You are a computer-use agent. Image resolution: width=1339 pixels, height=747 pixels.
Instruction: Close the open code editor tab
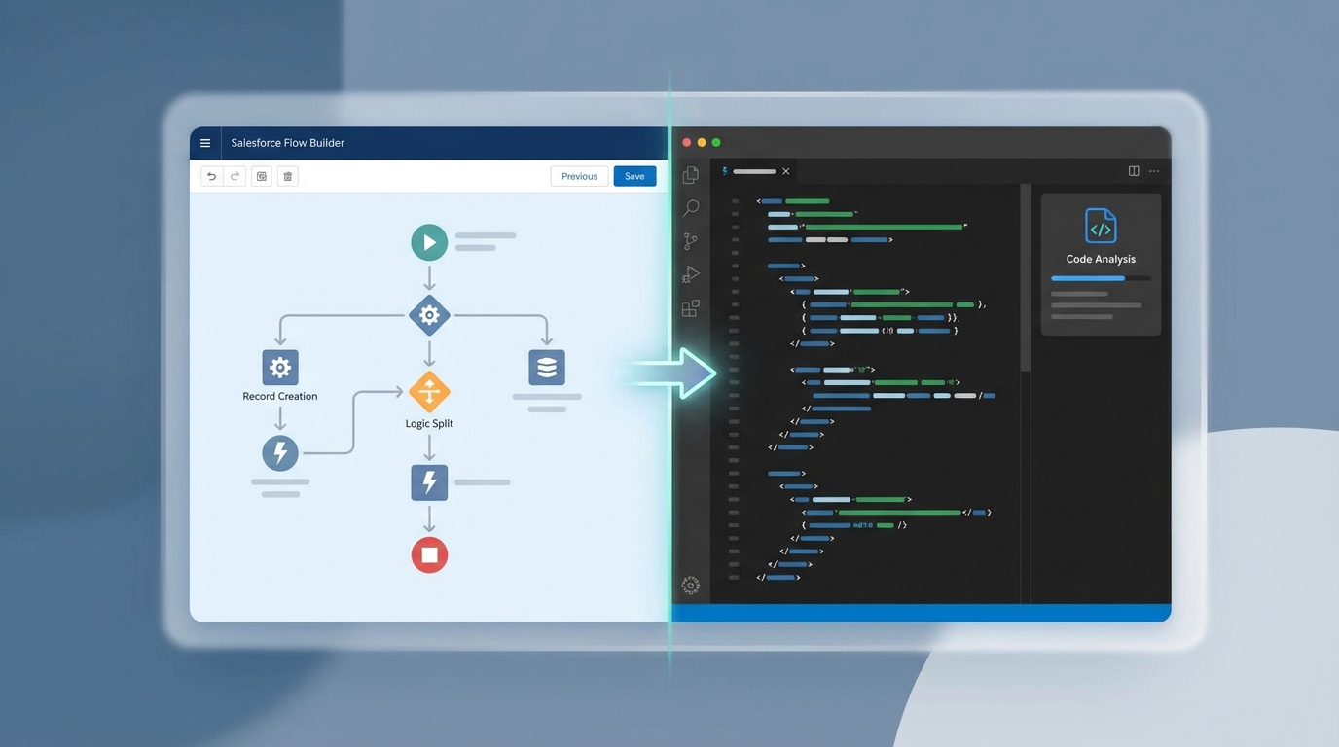point(786,170)
